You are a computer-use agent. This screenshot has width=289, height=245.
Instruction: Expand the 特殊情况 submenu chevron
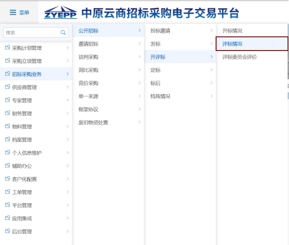click(211, 96)
